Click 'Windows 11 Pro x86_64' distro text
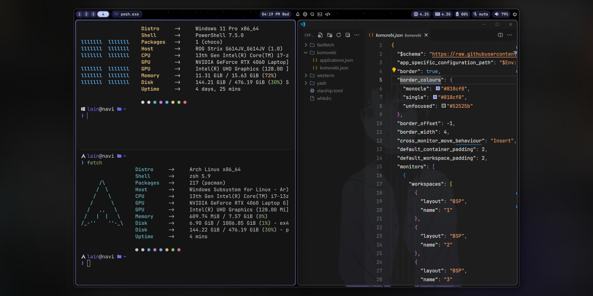Viewport: 593px width, 296px height. tap(227, 29)
